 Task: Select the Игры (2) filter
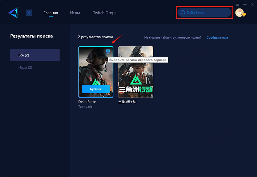tap(25, 68)
